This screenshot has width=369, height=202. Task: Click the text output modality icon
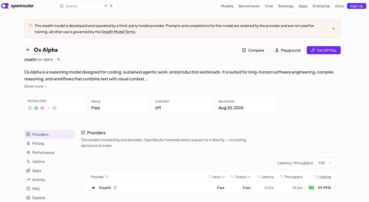point(54,108)
